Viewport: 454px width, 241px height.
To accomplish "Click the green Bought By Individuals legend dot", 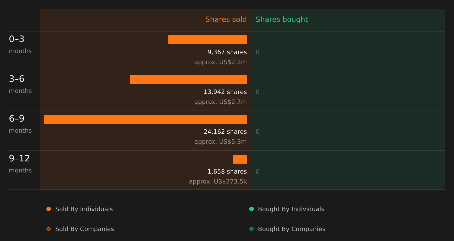I will [x=252, y=209].
